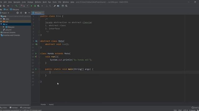Open the Run menu
Viewport: 199px width, 111px height.
pyautogui.click(x=50, y=2)
